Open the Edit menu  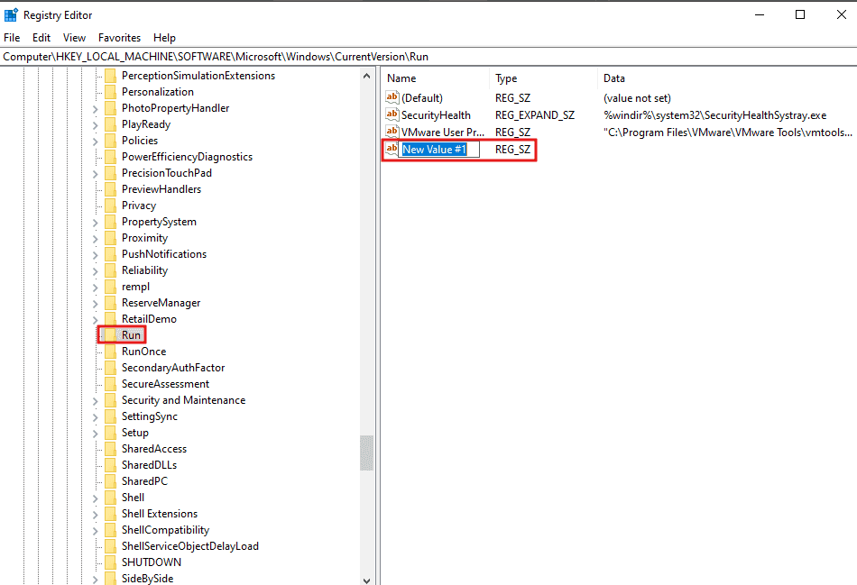pyautogui.click(x=41, y=38)
